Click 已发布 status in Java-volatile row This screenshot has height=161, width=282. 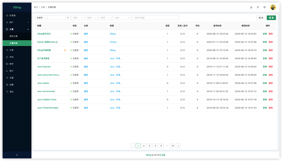[x=75, y=83]
